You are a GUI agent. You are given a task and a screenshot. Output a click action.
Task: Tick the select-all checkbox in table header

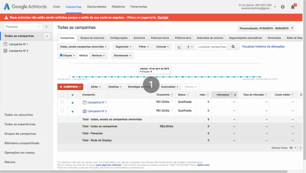pyautogui.click(x=62, y=95)
